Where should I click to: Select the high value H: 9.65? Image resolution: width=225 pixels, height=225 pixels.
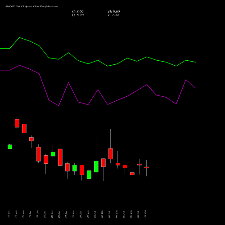114,12
